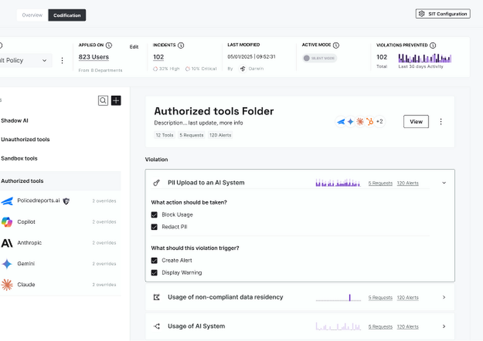Click 2 overrides for Gemini

(104, 264)
